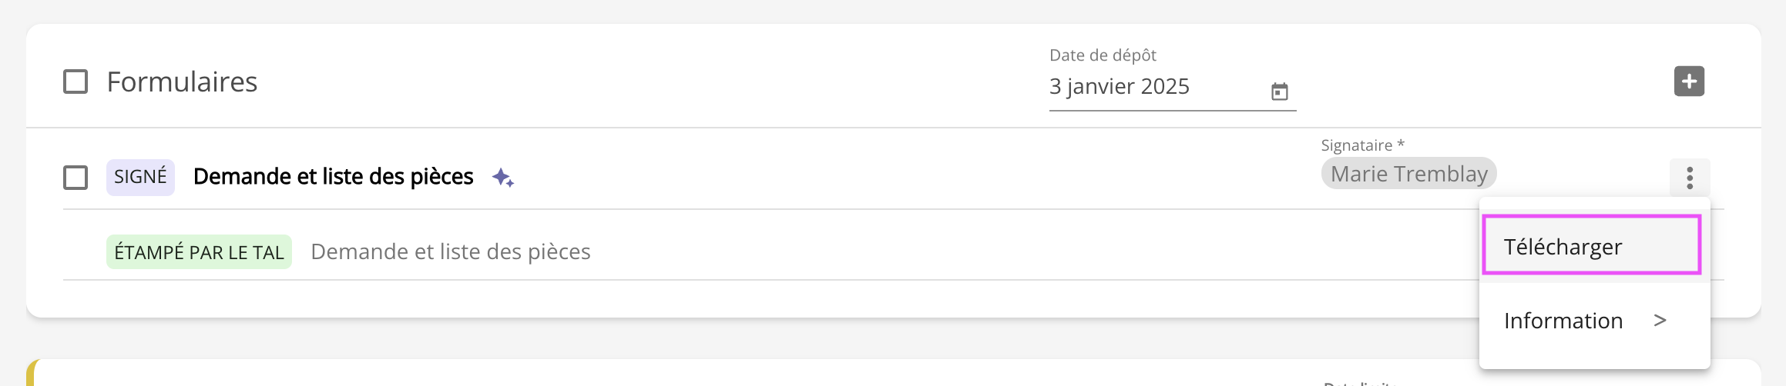Open the grey stamped Demande et liste des pièces entry
1786x386 pixels.
[x=451, y=252]
